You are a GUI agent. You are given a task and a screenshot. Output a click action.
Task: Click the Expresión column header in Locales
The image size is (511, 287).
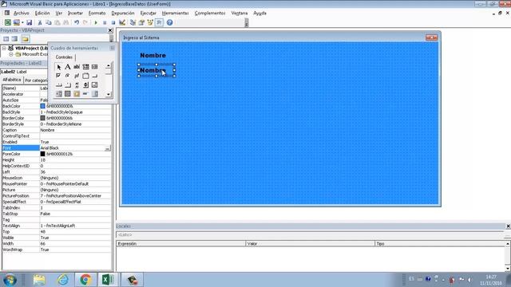(181, 244)
